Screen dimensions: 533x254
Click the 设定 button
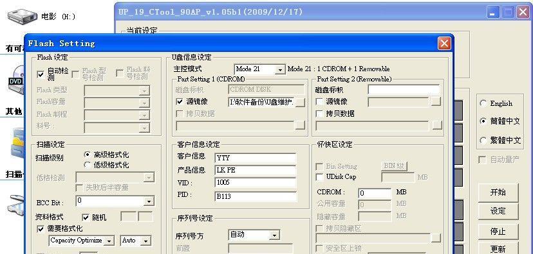[498, 211]
